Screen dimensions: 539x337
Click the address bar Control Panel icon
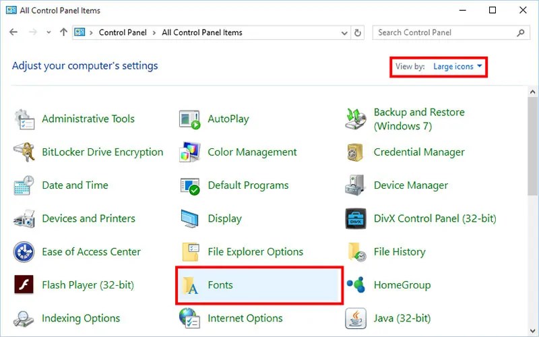pyautogui.click(x=80, y=32)
